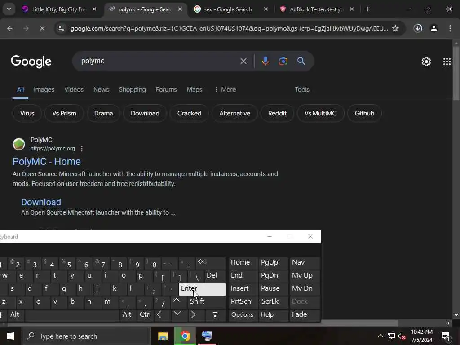Click the Cracked suggestion chip
The image size is (460, 345).
189,113
